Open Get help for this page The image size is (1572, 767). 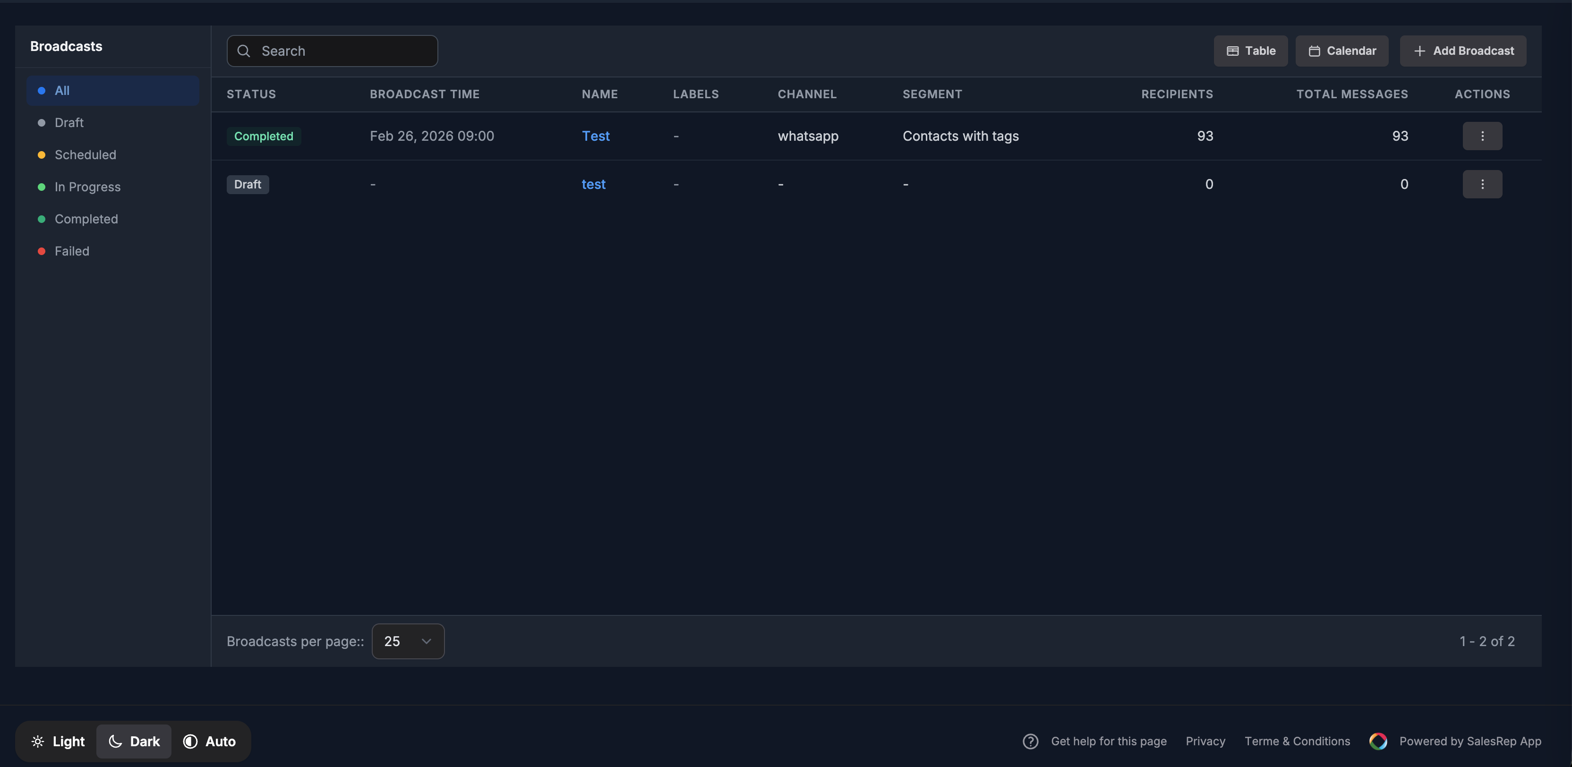(1108, 741)
